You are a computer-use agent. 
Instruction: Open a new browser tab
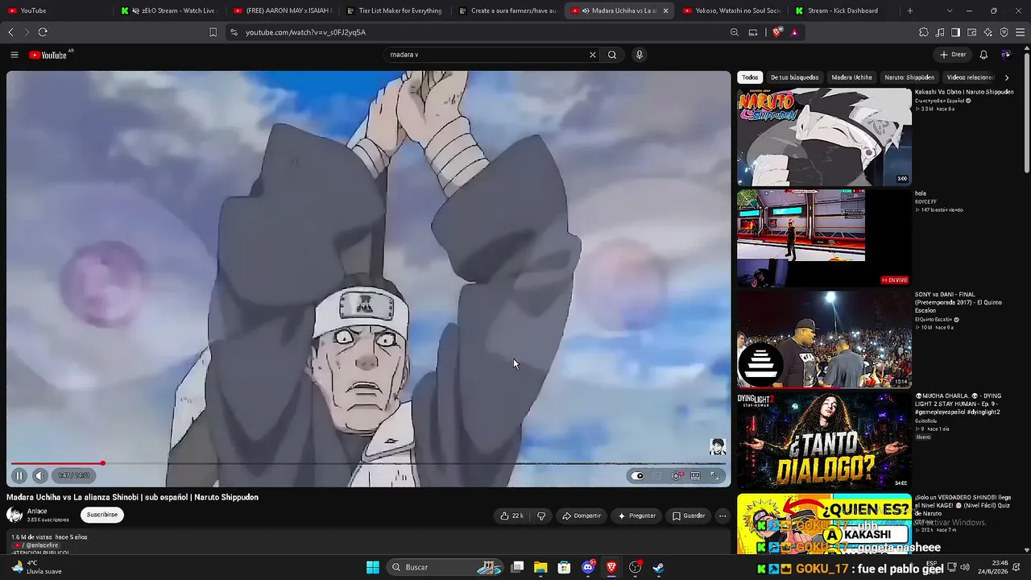click(x=910, y=10)
